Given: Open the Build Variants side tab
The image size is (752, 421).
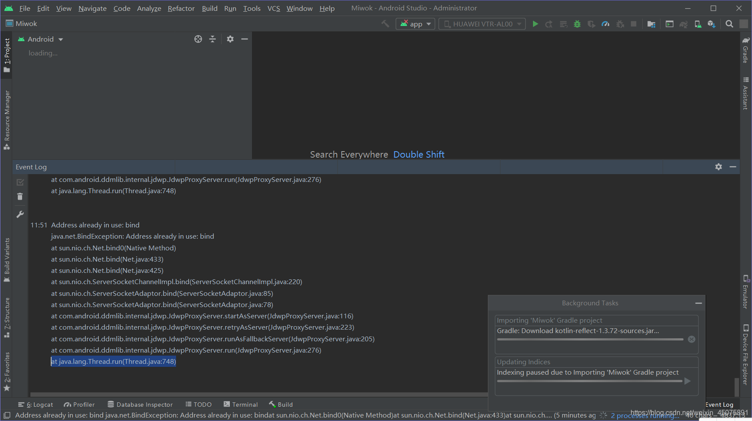Looking at the screenshot, I should [7, 259].
